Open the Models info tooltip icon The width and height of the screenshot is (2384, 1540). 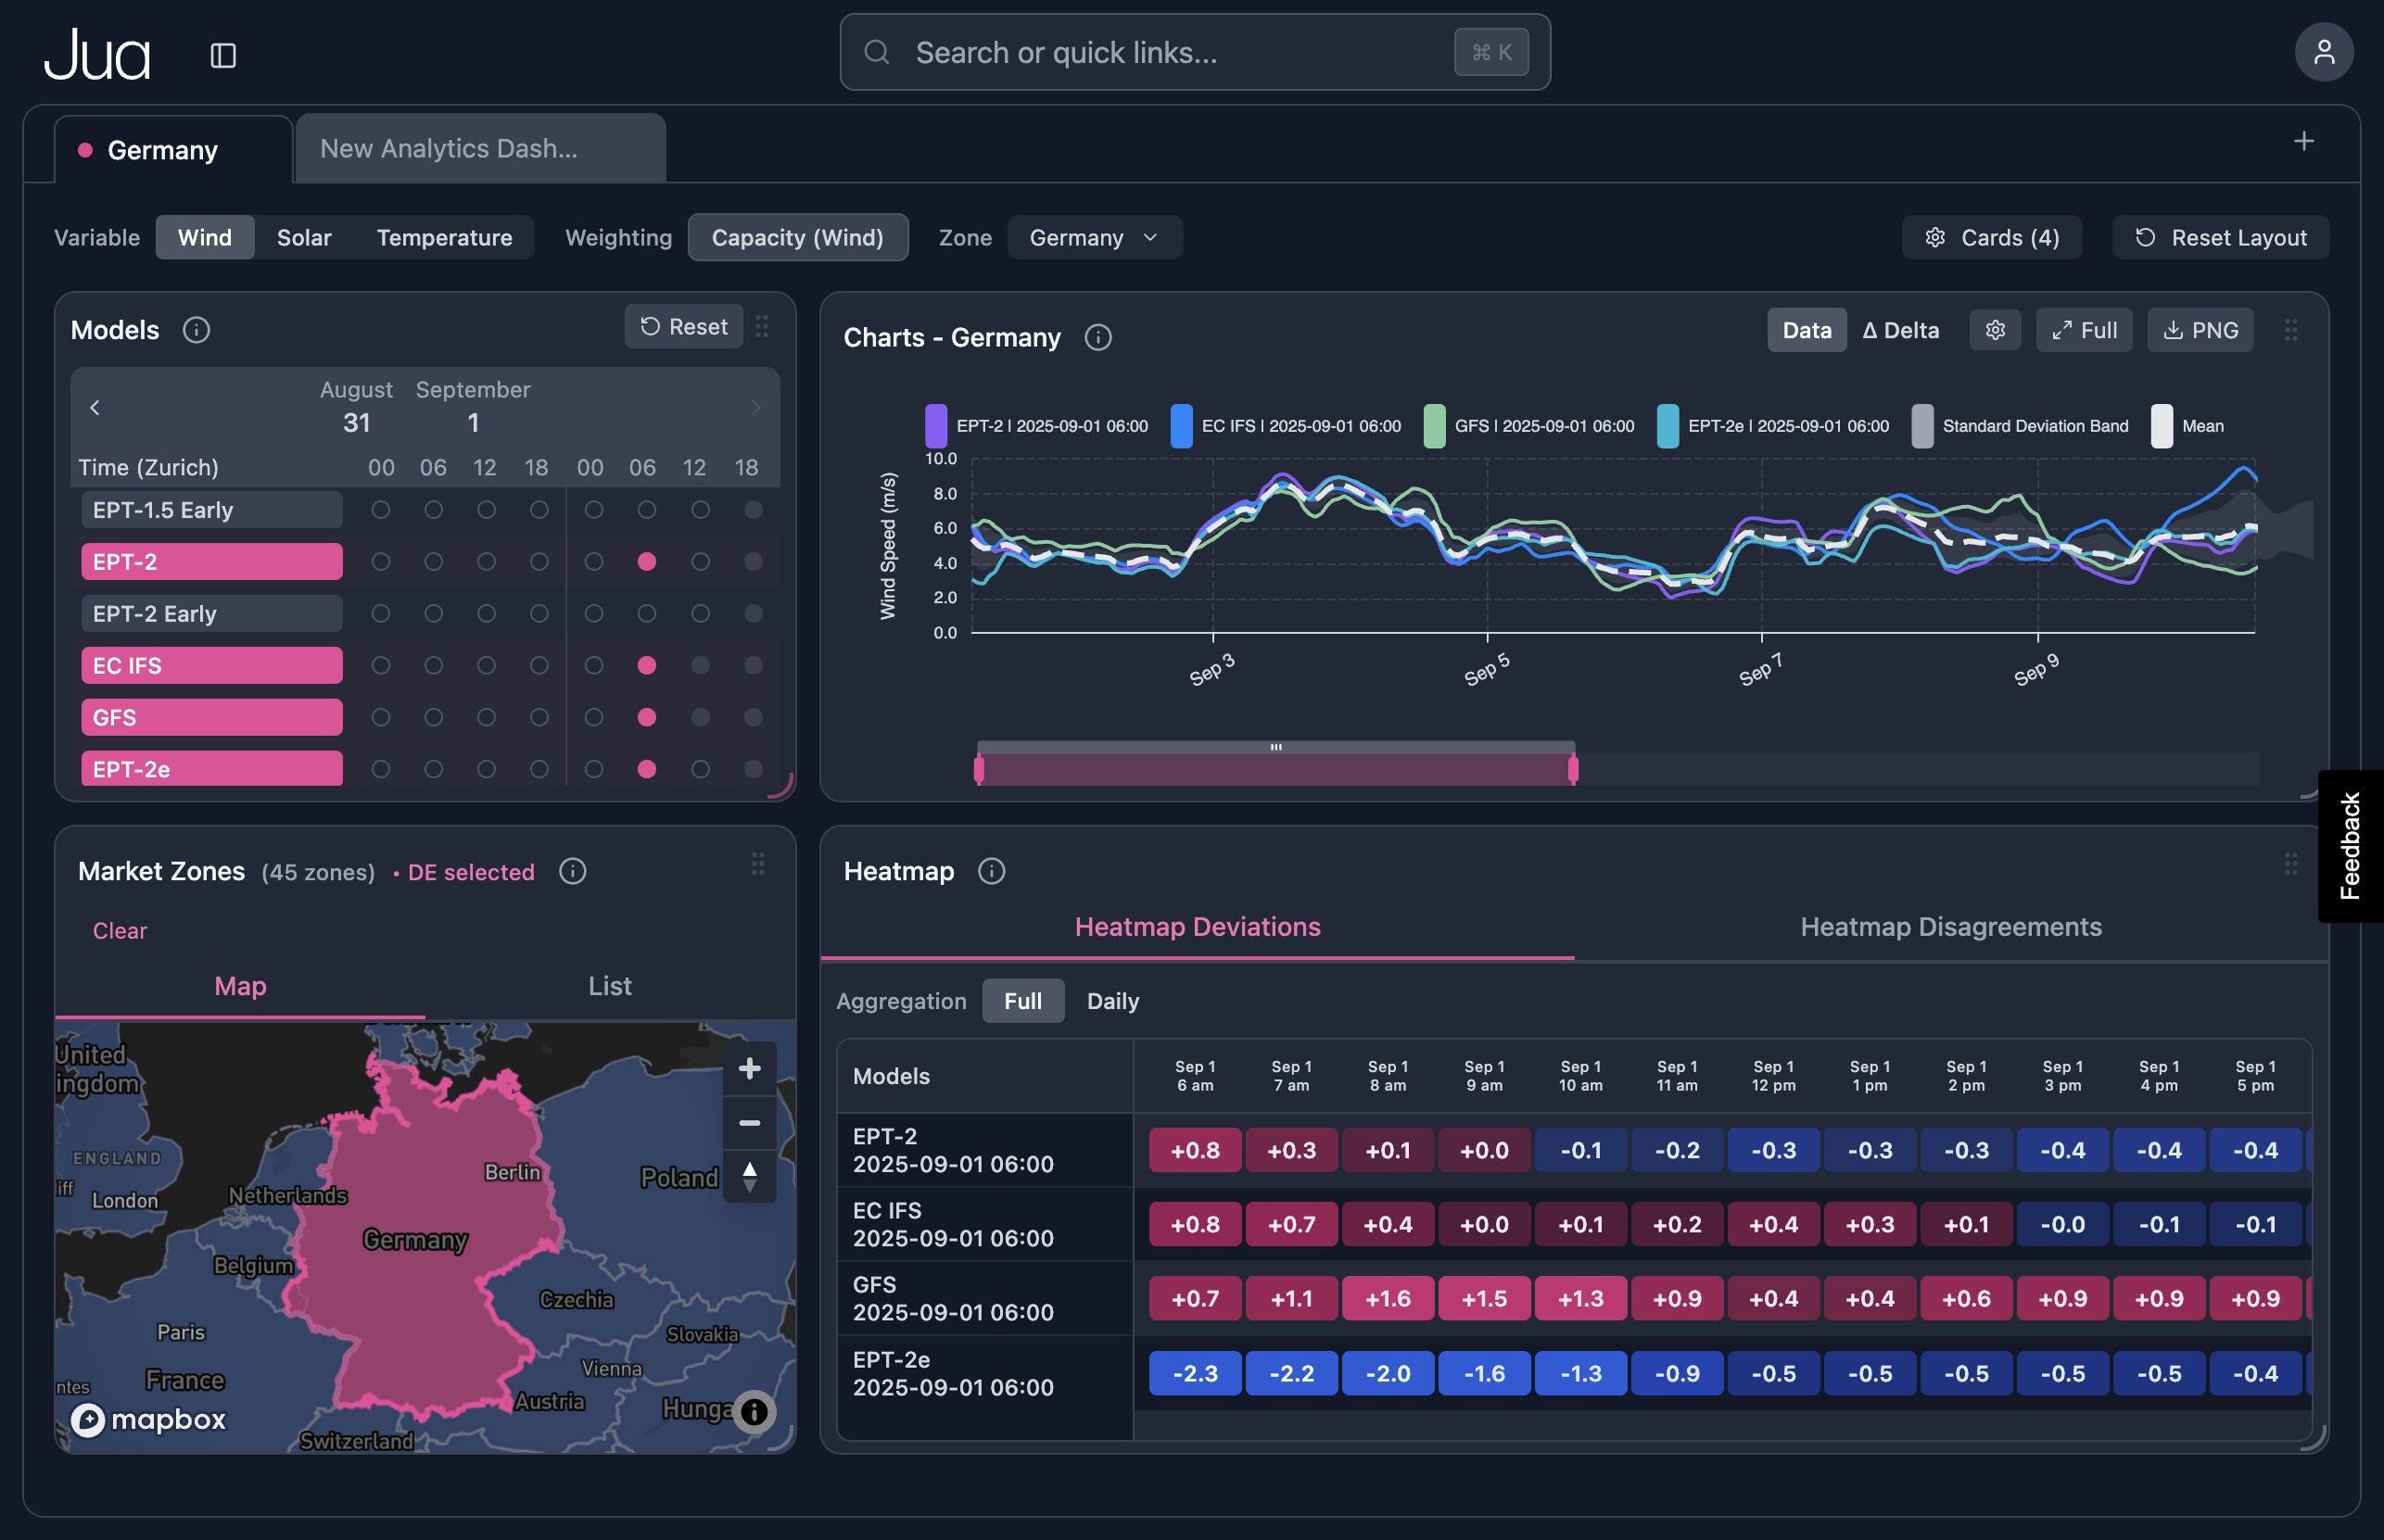point(197,330)
